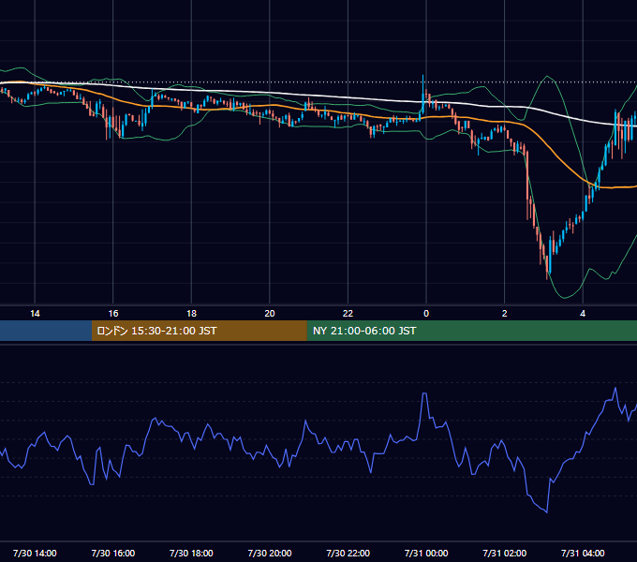Click the 7/30 20:00 date label
The height and width of the screenshot is (562, 637).
coord(270,553)
